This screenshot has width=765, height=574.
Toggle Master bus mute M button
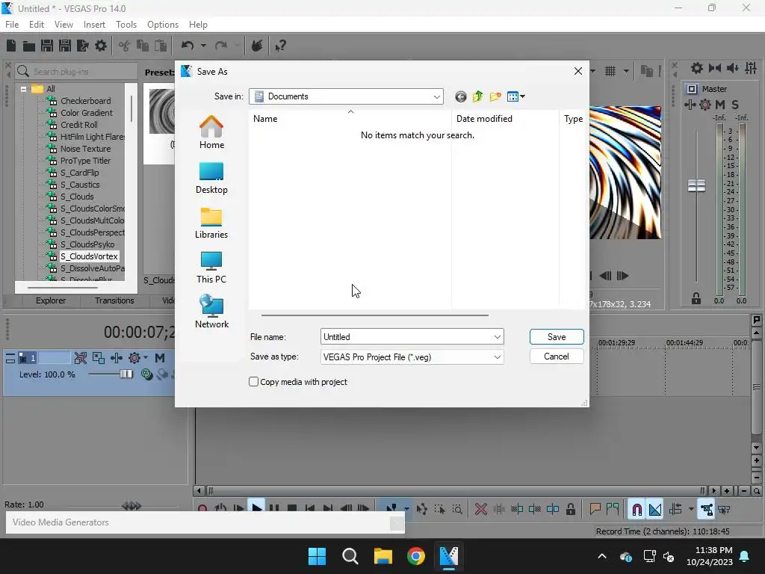(720, 105)
